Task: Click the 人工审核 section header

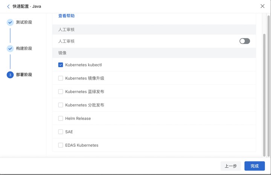Action: pyautogui.click(x=154, y=29)
